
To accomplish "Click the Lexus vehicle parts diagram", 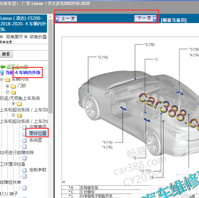I will click(x=130, y=110).
